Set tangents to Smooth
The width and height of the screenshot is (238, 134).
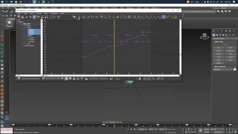158,17
